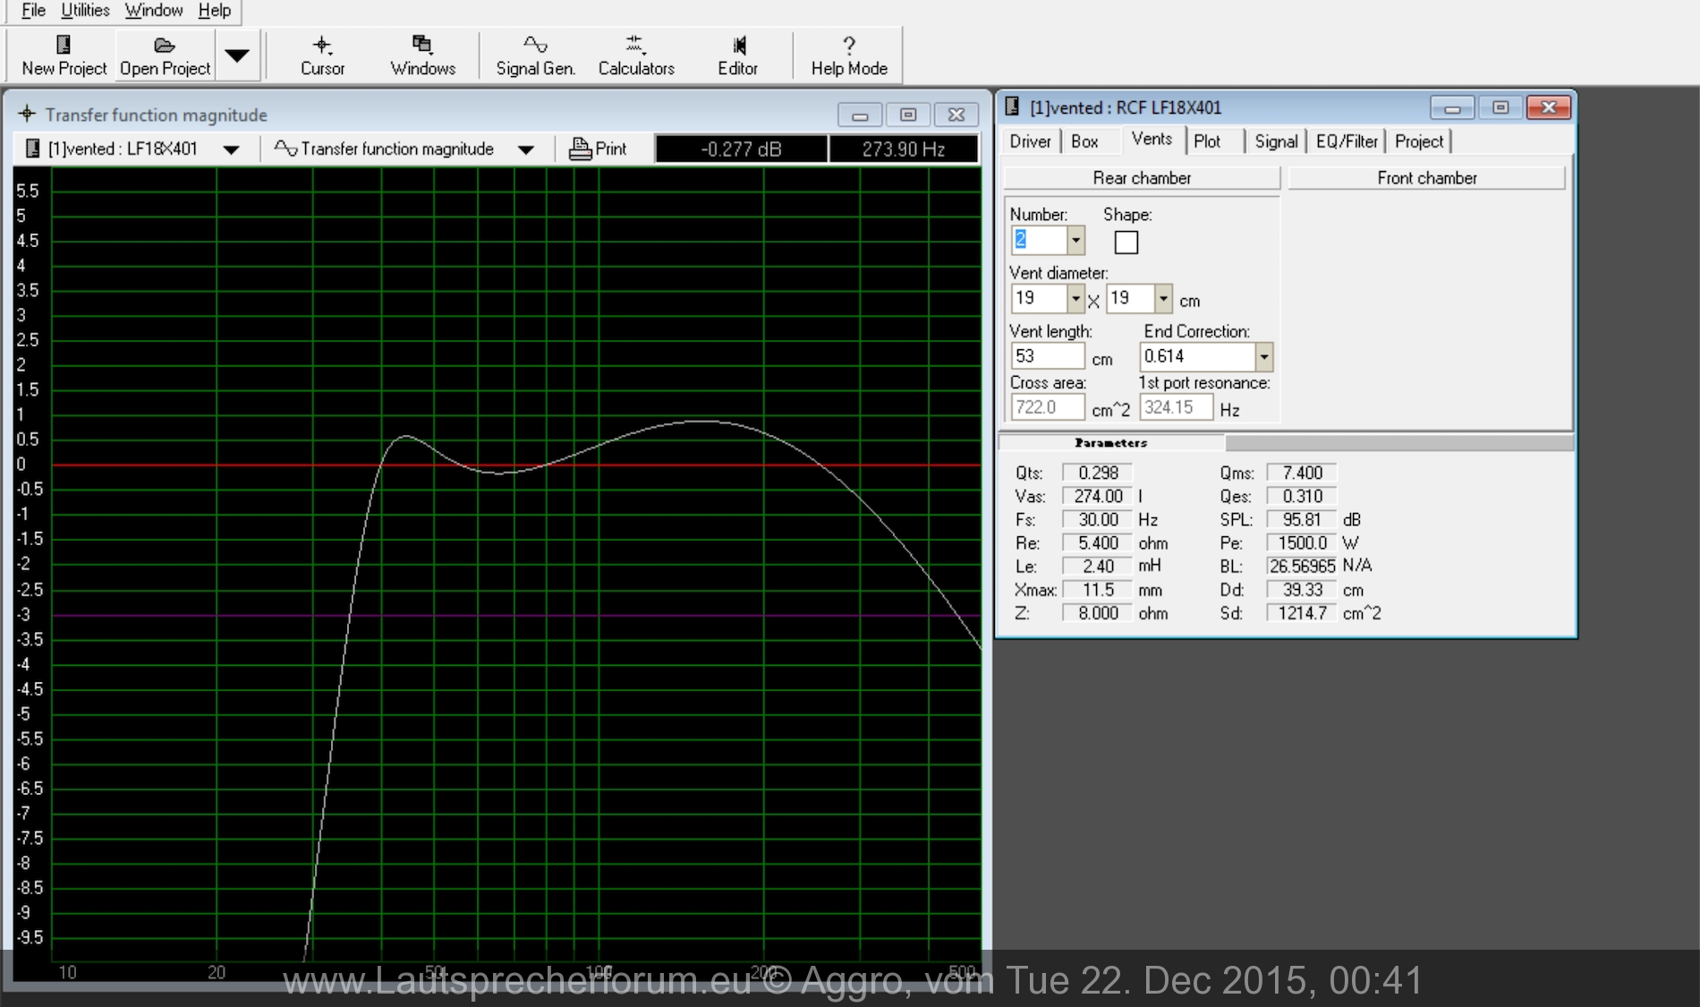Open the Editor tool
The width and height of the screenshot is (1700, 1007).
coord(737,55)
